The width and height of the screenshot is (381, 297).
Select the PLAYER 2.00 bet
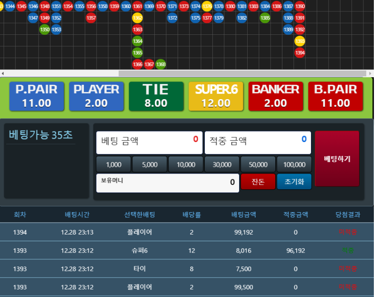pyautogui.click(x=97, y=96)
